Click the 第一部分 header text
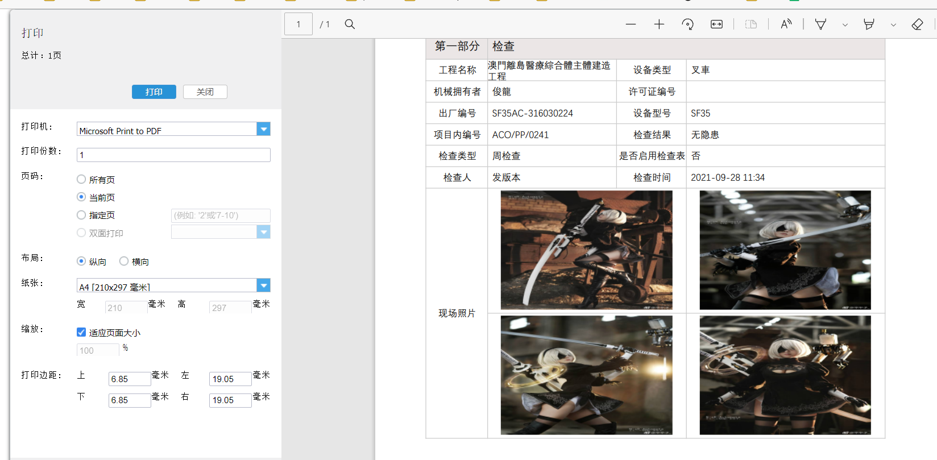 457,46
